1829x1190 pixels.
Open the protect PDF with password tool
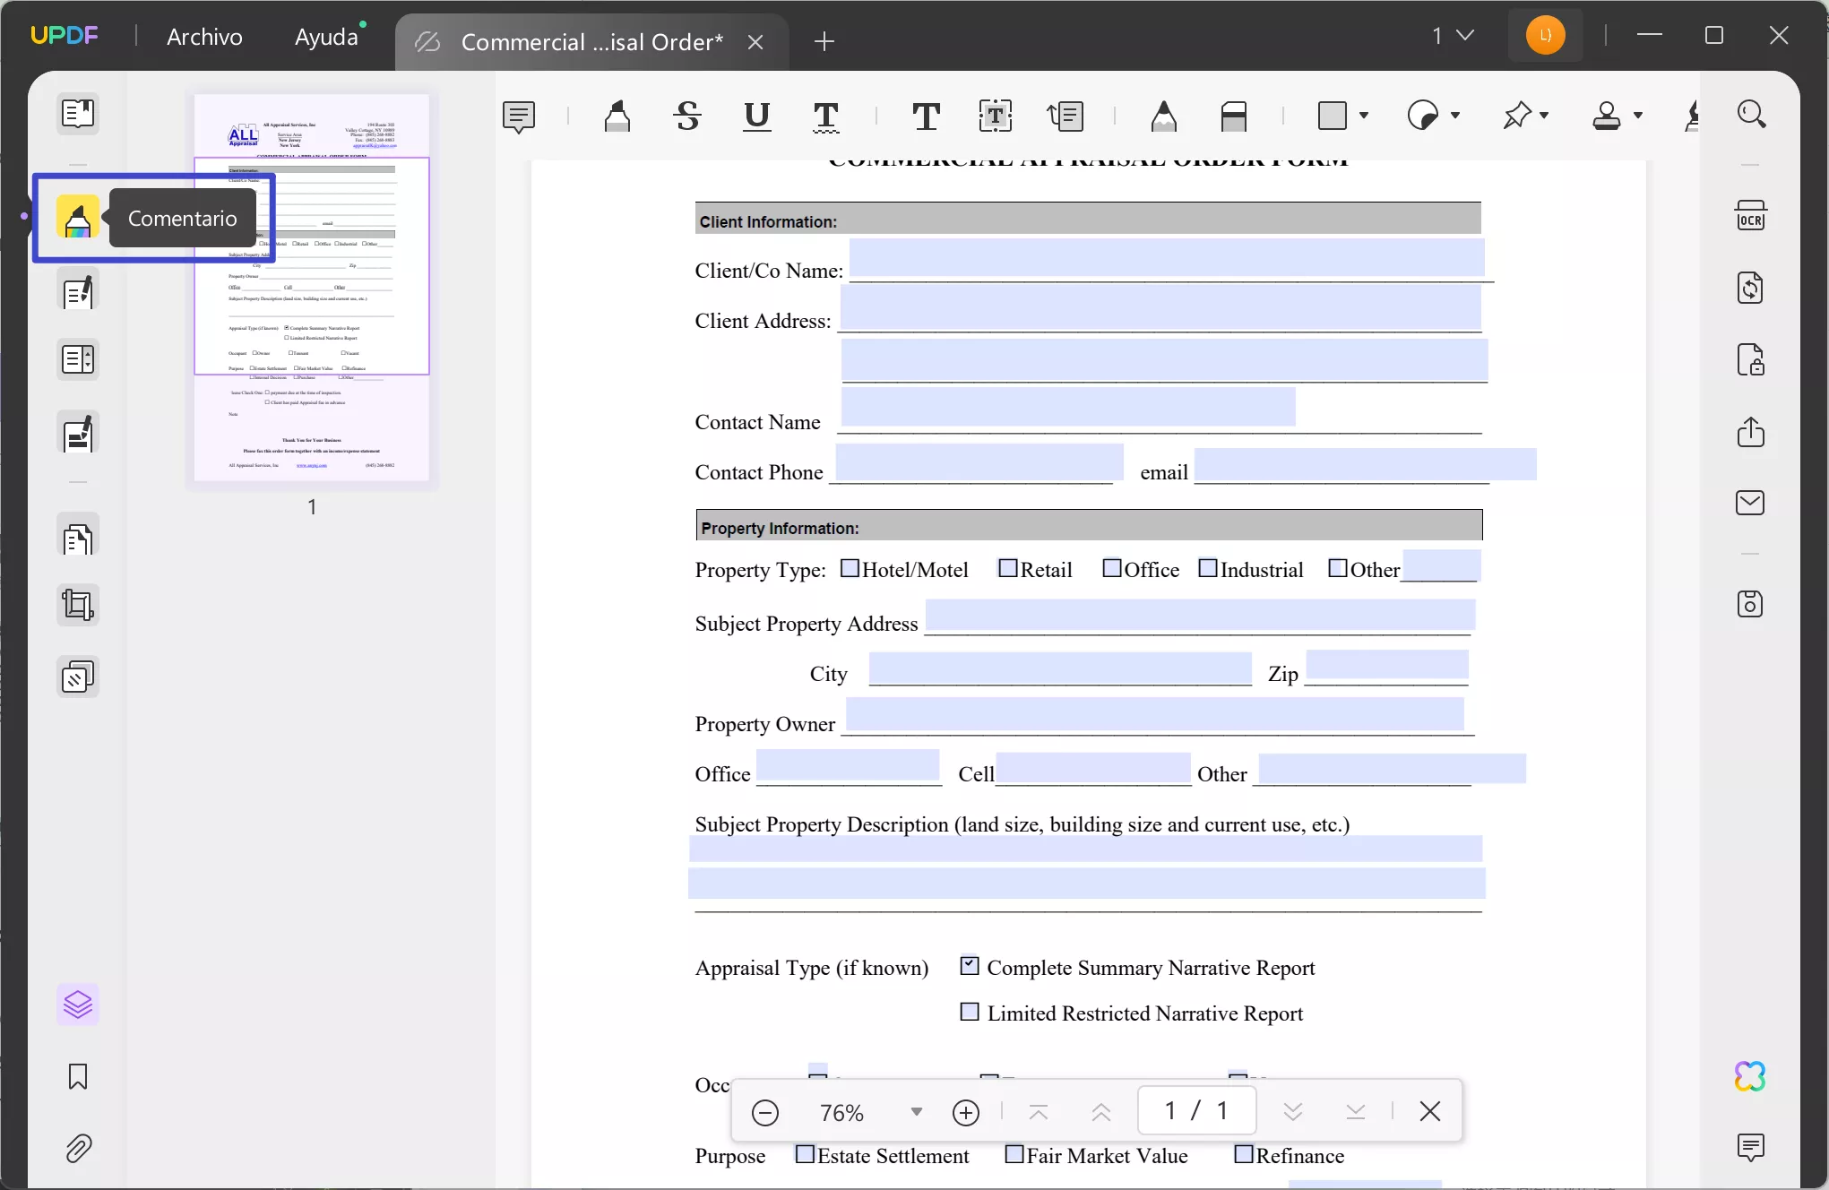pos(1750,359)
